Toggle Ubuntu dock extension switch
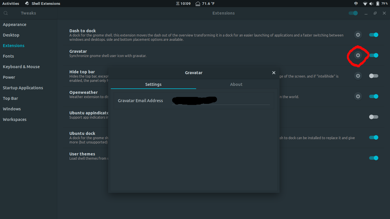The width and height of the screenshot is (390, 219). pos(373,137)
